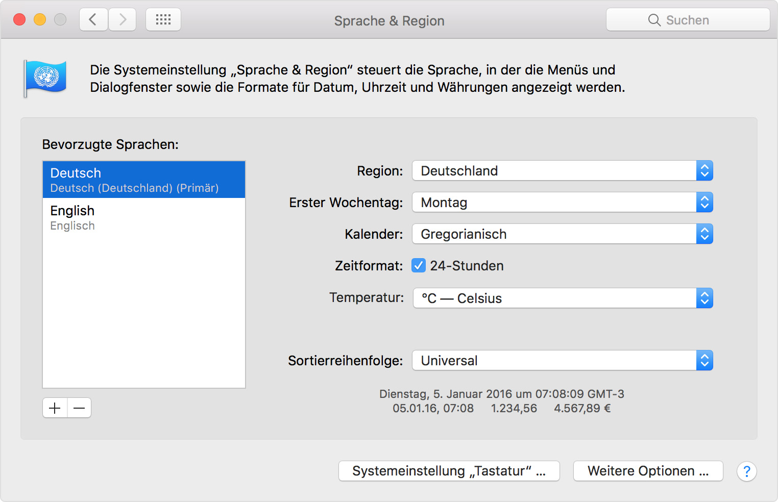Go forward with the right chevron button
Viewport: 778px width, 502px height.
point(123,20)
